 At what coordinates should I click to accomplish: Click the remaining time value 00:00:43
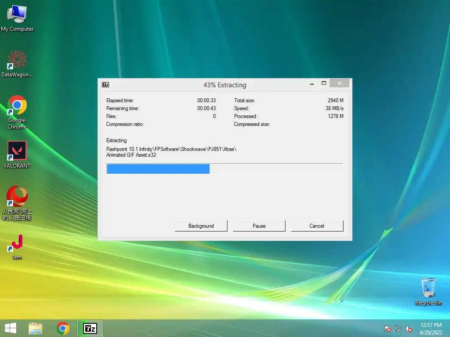(x=207, y=108)
